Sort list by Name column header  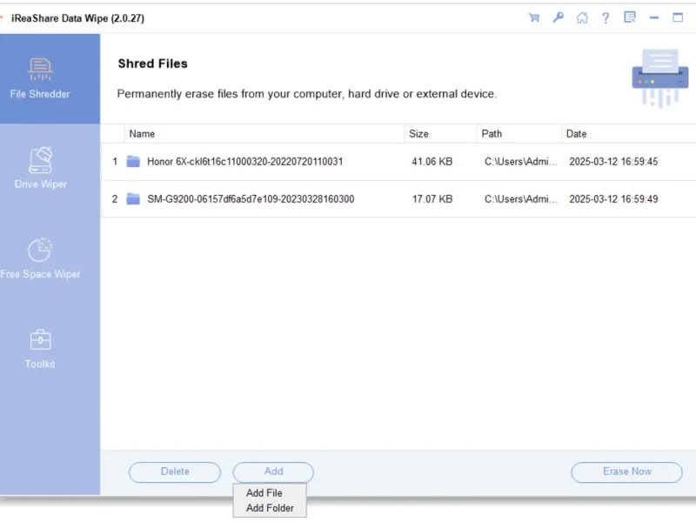pyautogui.click(x=264, y=134)
